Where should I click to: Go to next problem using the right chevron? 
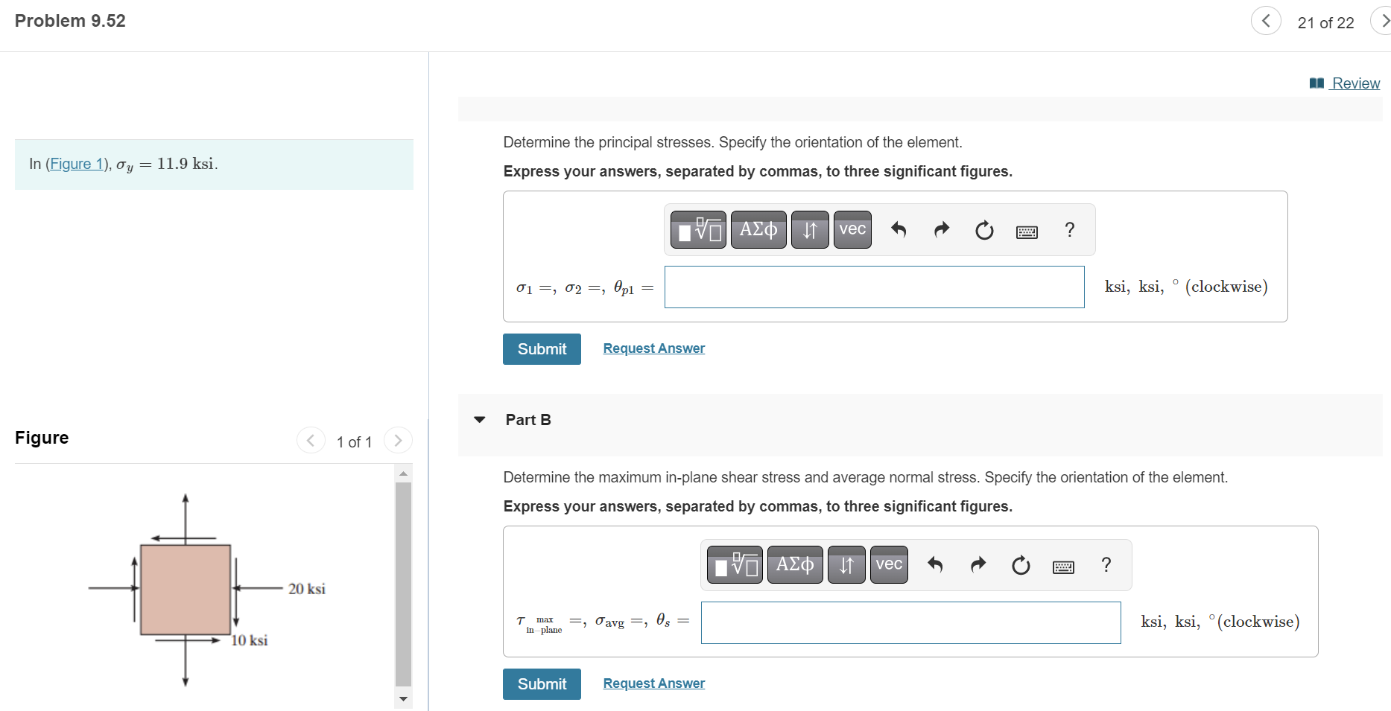click(x=1384, y=21)
